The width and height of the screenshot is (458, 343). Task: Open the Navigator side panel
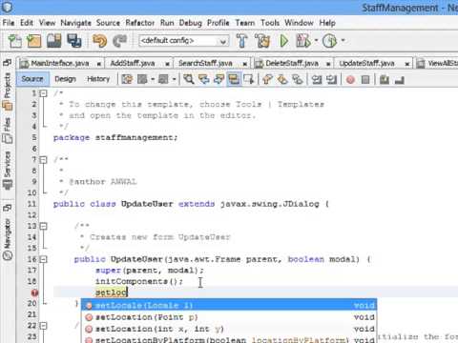coord(8,239)
